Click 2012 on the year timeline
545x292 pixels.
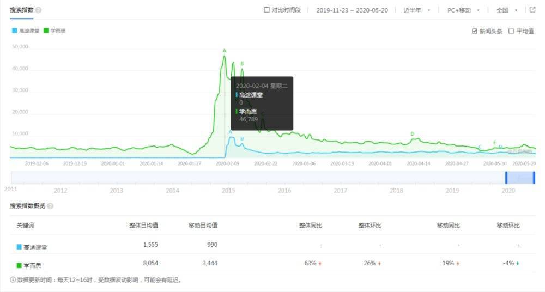pos(60,191)
